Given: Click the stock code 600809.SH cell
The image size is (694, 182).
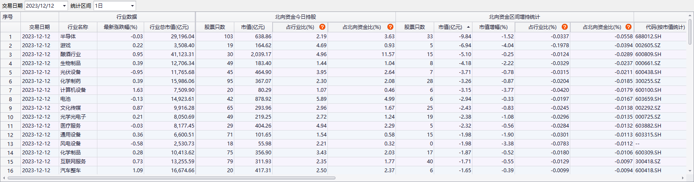Looking at the screenshot, I should click(648, 54).
